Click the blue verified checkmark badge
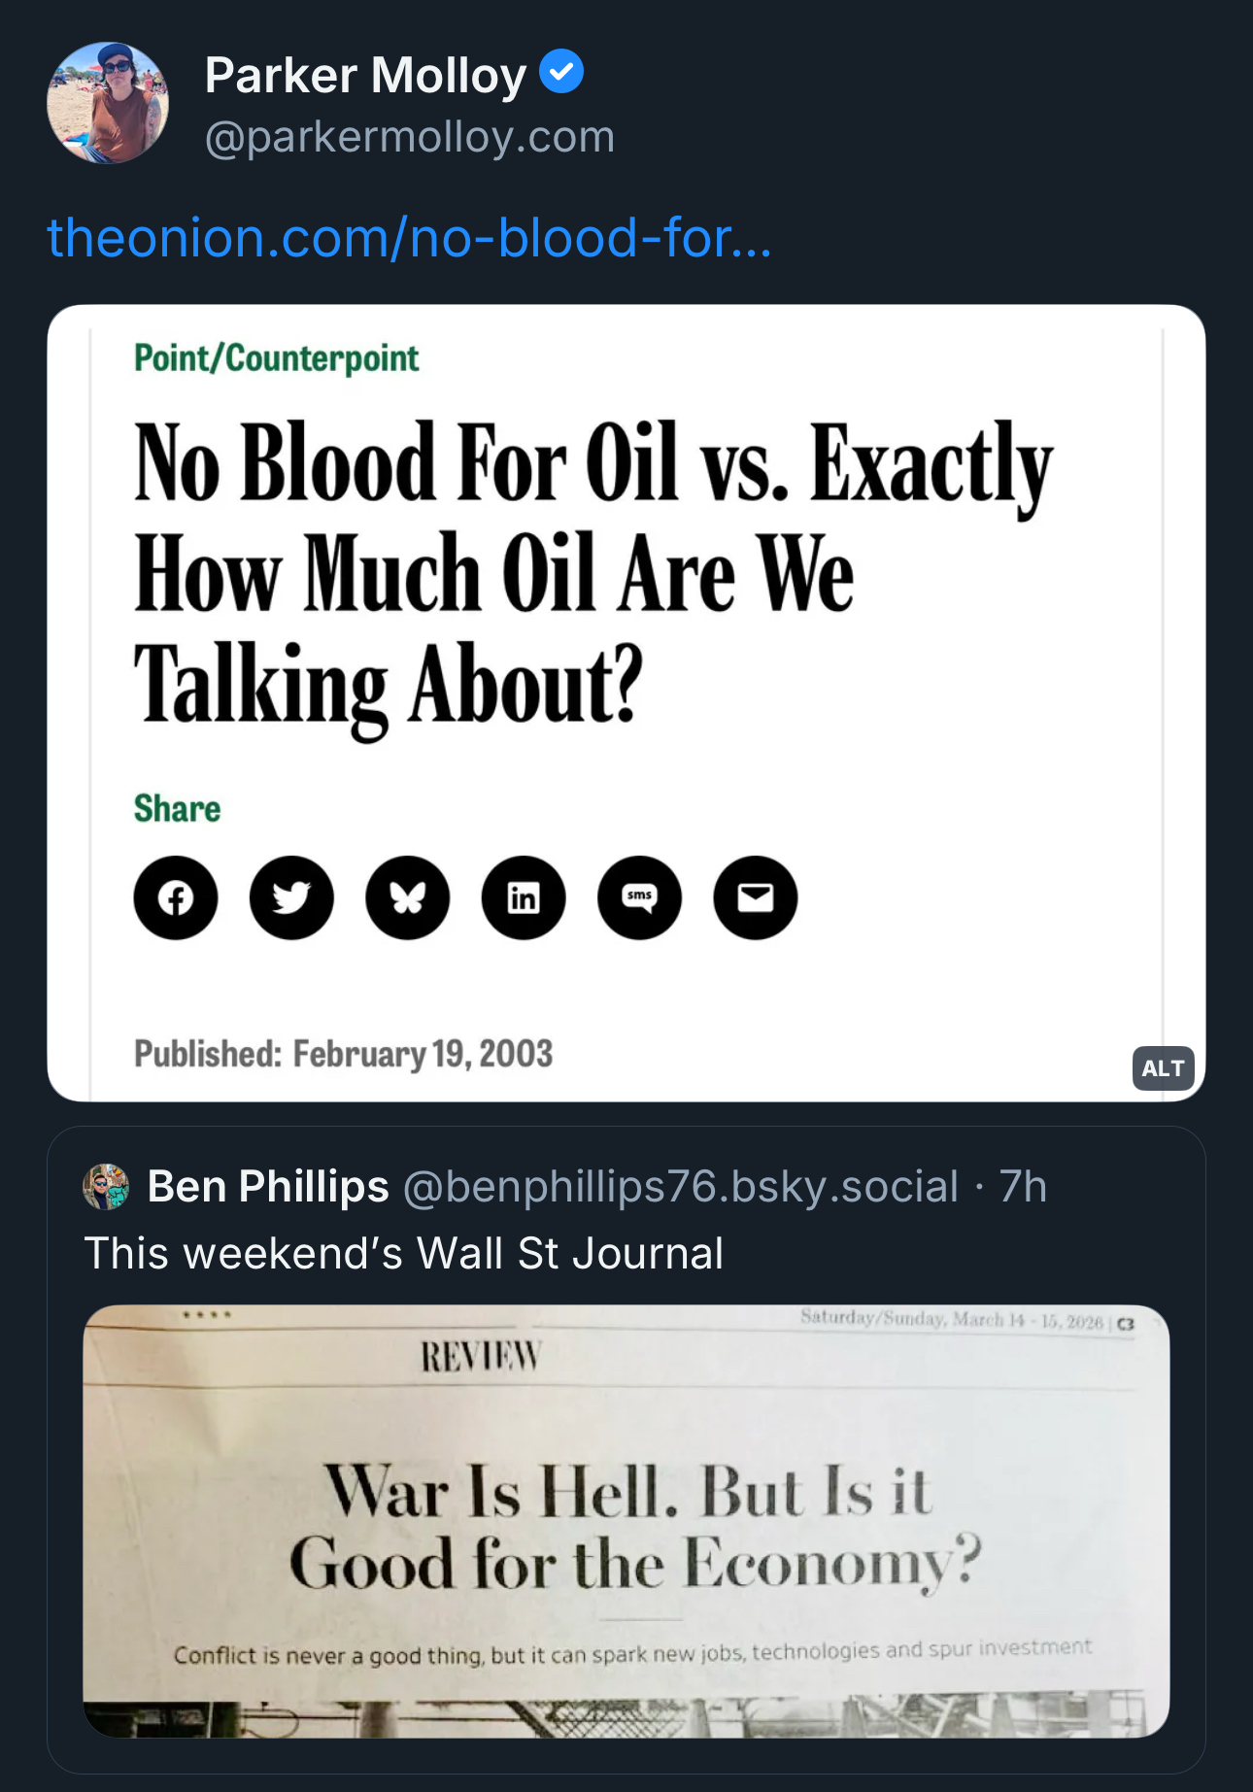Viewport: 1253px width, 1792px height. tap(561, 72)
